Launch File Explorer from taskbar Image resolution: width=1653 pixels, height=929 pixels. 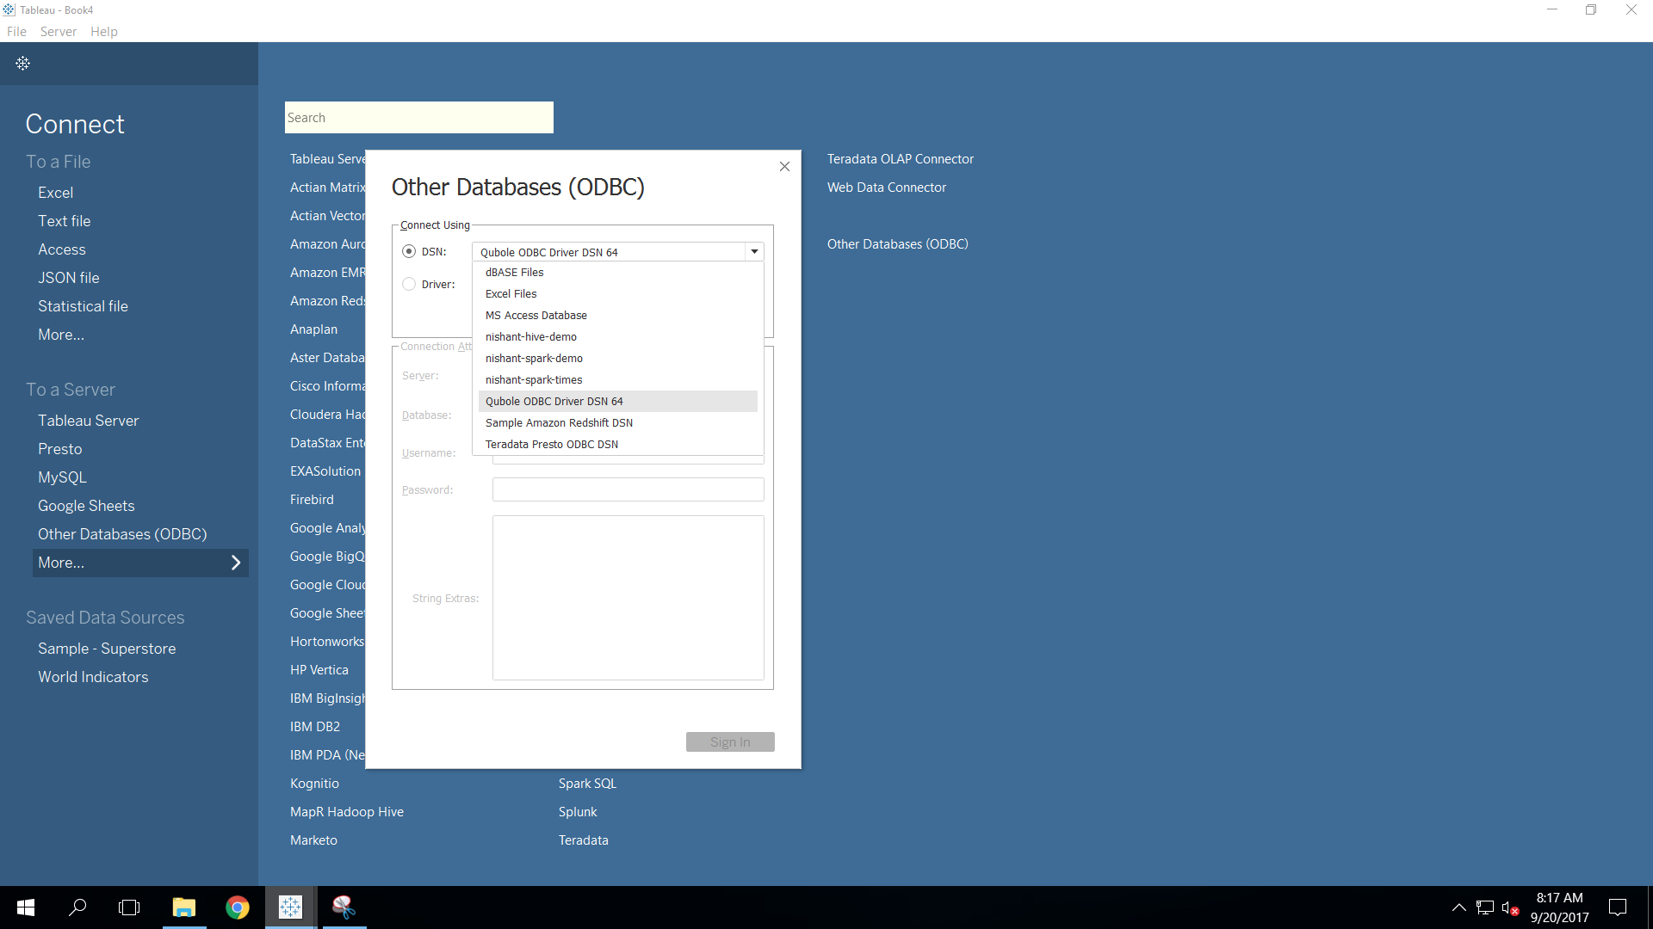pyautogui.click(x=184, y=907)
